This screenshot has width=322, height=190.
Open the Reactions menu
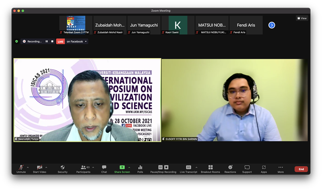coord(230,167)
